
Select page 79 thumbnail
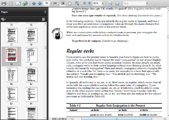click(x=12, y=55)
